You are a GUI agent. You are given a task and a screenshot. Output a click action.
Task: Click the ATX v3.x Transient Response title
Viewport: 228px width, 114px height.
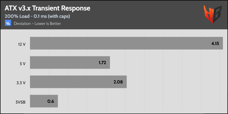point(47,8)
